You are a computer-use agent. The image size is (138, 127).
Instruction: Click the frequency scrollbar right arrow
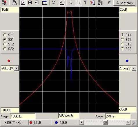tap(128, 122)
